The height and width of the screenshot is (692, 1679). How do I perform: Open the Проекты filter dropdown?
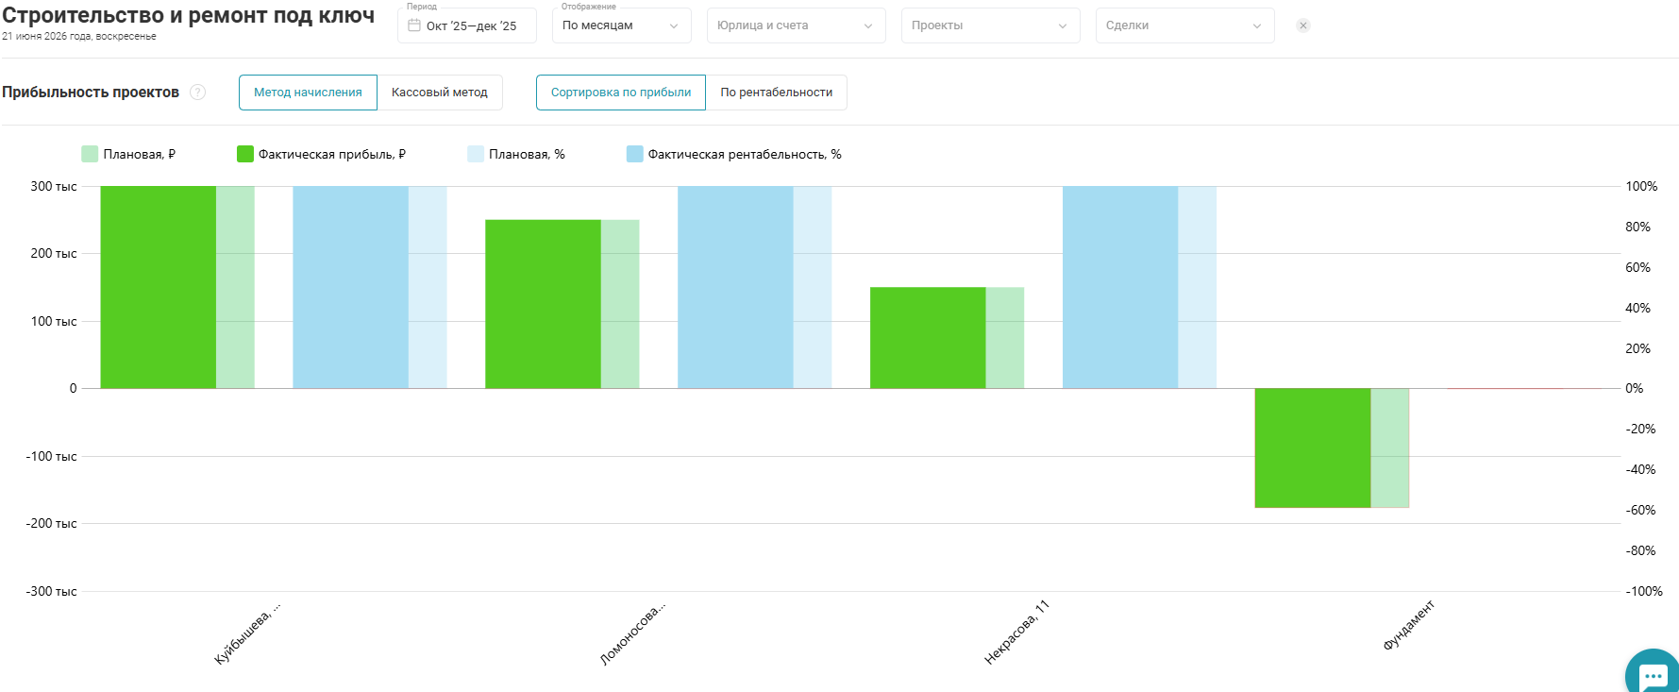coord(991,25)
